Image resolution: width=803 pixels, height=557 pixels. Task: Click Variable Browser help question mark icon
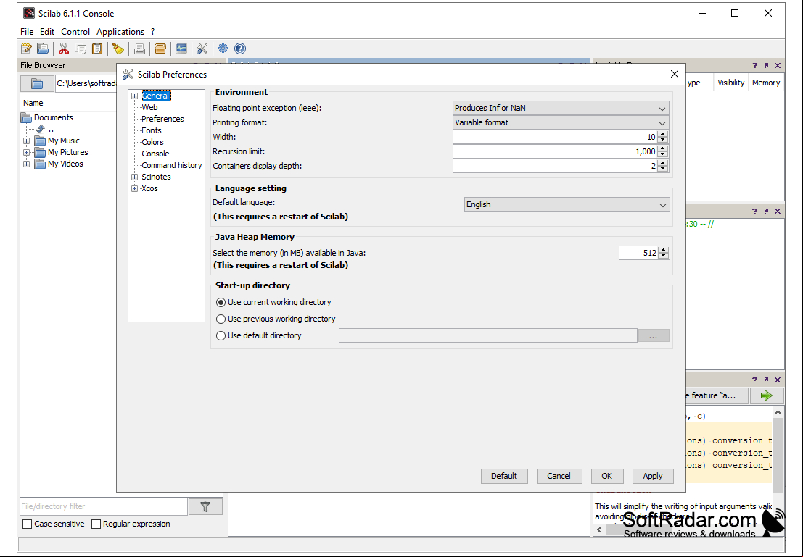click(754, 65)
